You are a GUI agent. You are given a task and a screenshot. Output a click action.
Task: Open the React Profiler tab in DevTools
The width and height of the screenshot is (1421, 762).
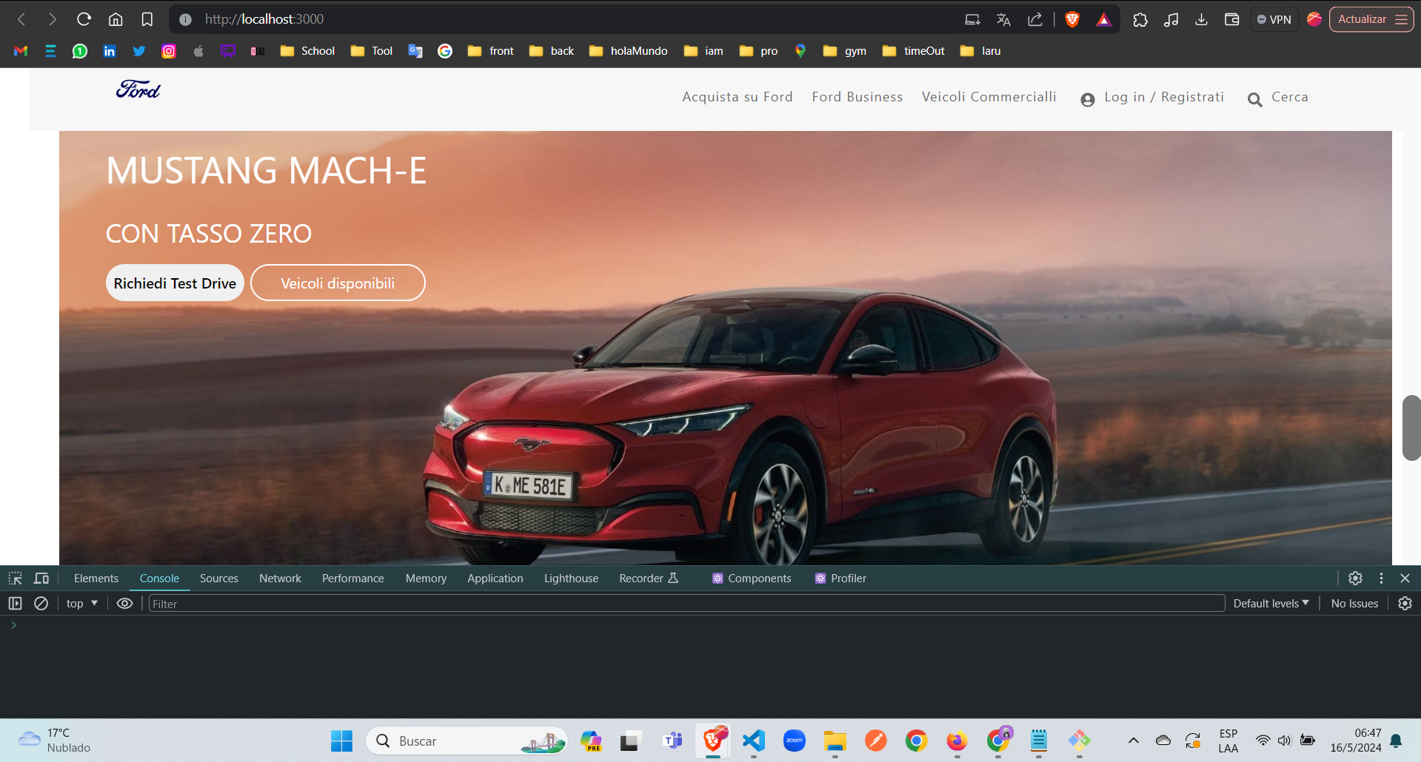coord(840,579)
